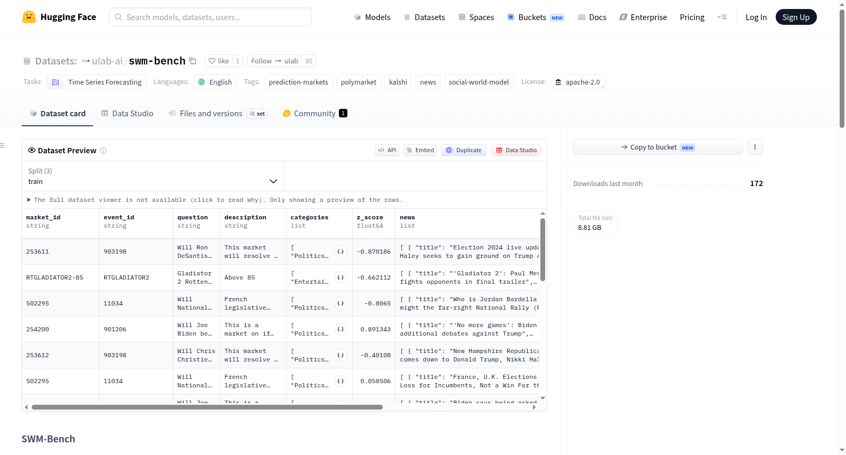Open Models in top navigation
Image resolution: width=846 pixels, height=455 pixels.
coord(372,17)
